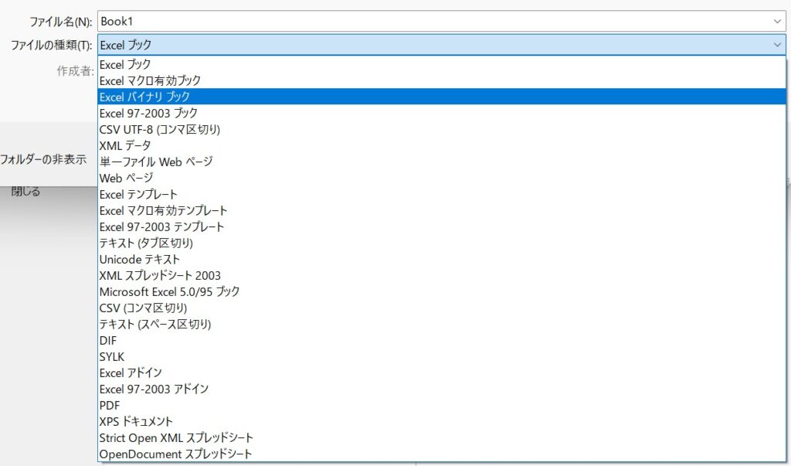The height and width of the screenshot is (466, 791).
Task: Expand the file name dropdown arrow
Action: point(776,22)
